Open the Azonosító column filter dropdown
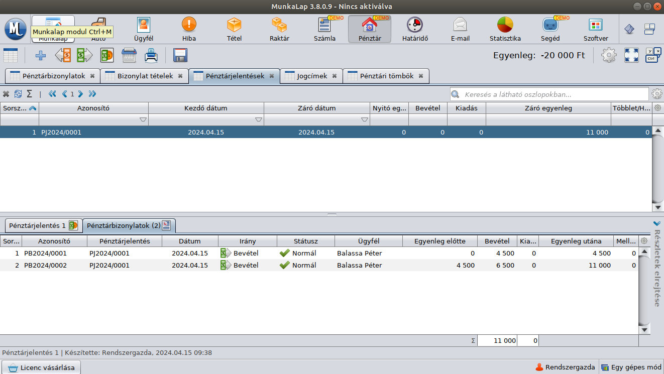The image size is (664, 374). point(143,120)
